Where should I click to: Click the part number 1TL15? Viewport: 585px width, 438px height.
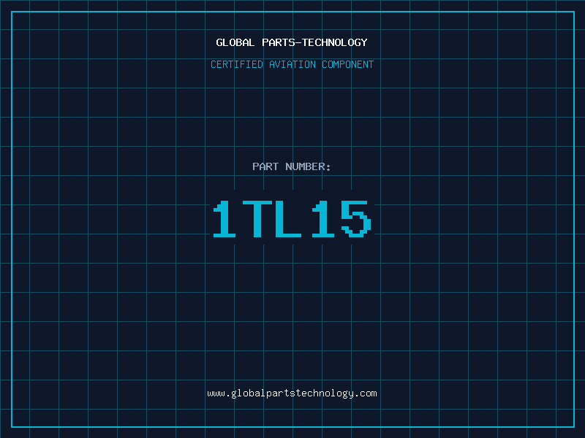click(x=292, y=218)
